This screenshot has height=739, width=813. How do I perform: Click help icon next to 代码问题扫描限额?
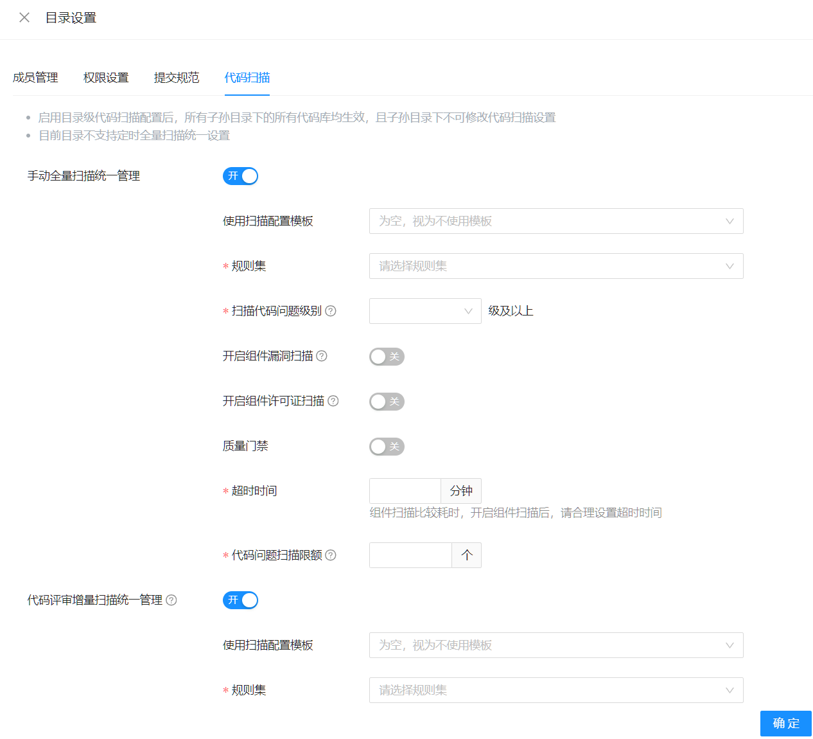(x=331, y=555)
